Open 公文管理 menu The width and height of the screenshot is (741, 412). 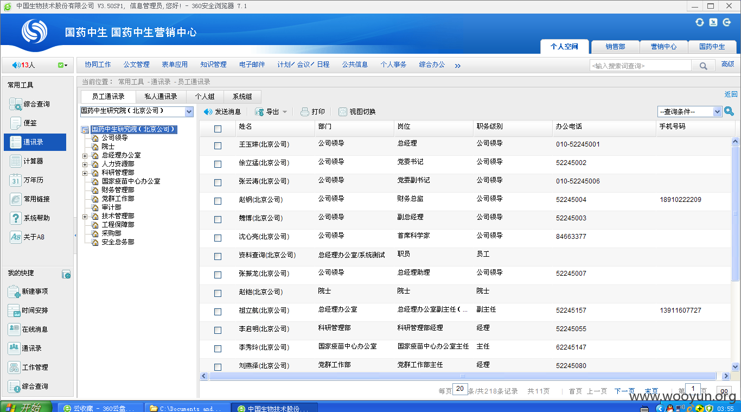(137, 65)
